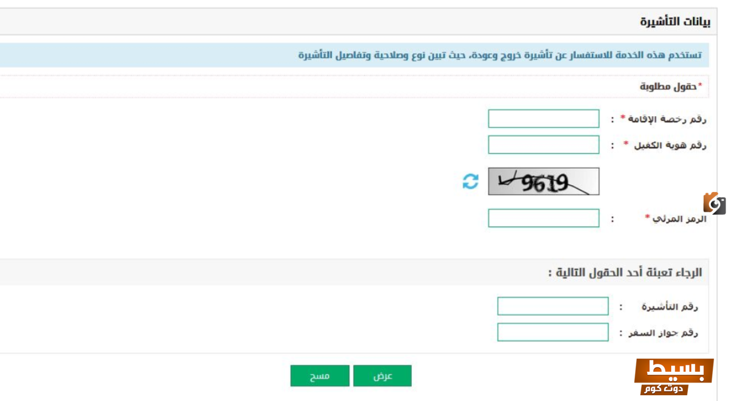Click the رقم التأشيرة input field

point(552,306)
